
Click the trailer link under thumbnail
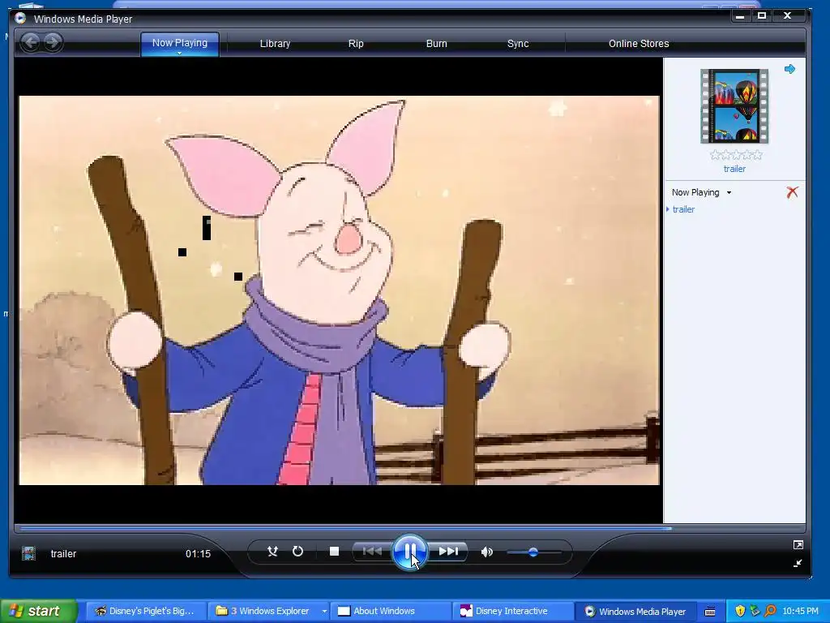pyautogui.click(x=734, y=169)
